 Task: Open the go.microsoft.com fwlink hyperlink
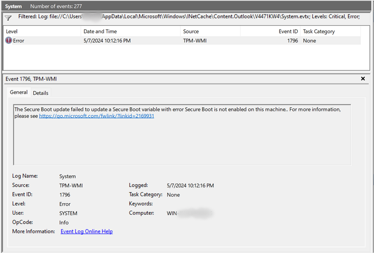coord(96,116)
